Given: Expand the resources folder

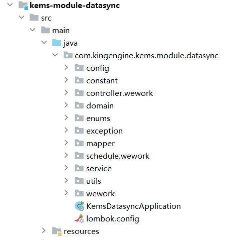Looking at the screenshot, I should 44,230.
